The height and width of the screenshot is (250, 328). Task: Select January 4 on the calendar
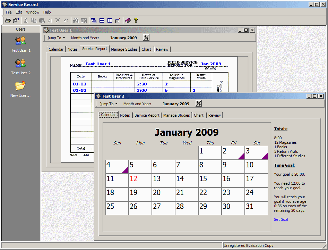point(117,167)
